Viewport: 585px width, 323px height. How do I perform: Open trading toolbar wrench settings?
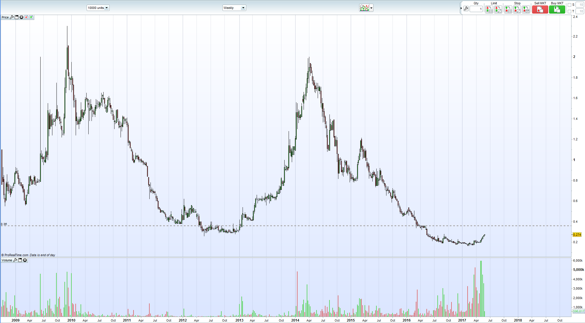click(x=466, y=9)
